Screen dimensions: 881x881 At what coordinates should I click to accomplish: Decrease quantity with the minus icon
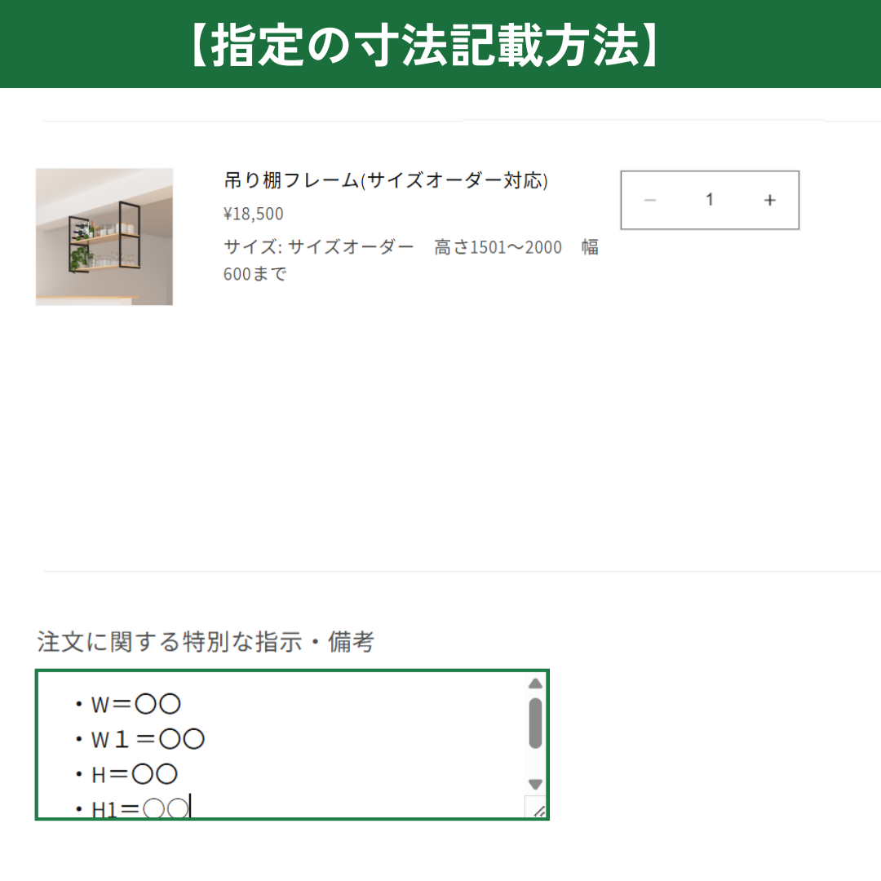click(x=650, y=201)
